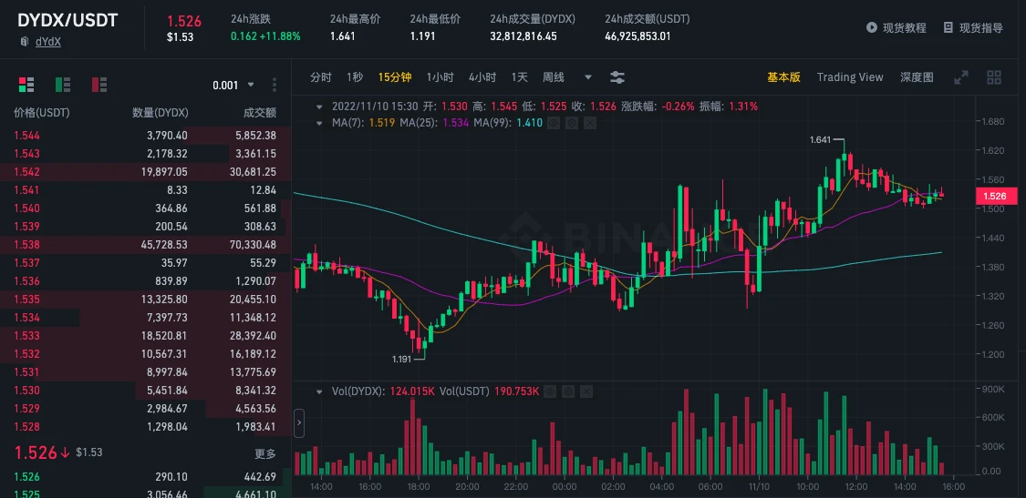Screen dimensions: 1026x498
Task: Click the 1.191 low price marker on chart
Action: [402, 359]
